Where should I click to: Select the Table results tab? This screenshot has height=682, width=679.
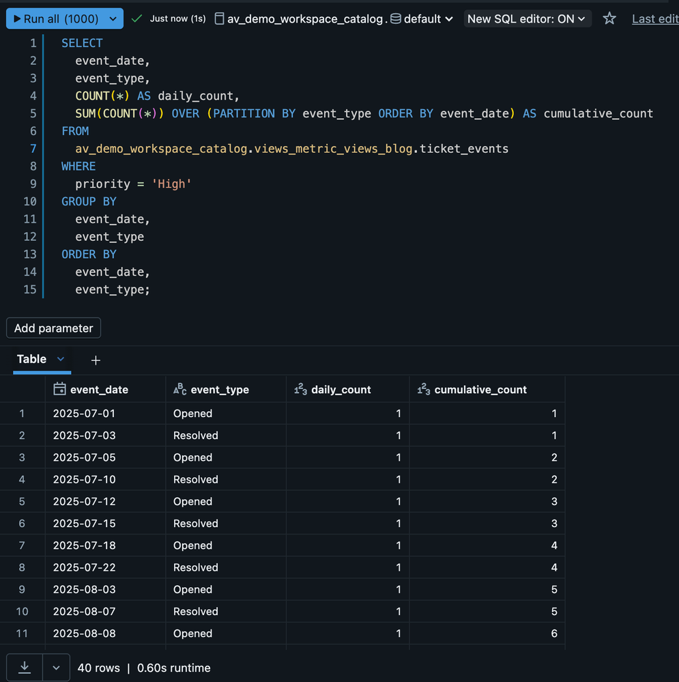tap(31, 359)
